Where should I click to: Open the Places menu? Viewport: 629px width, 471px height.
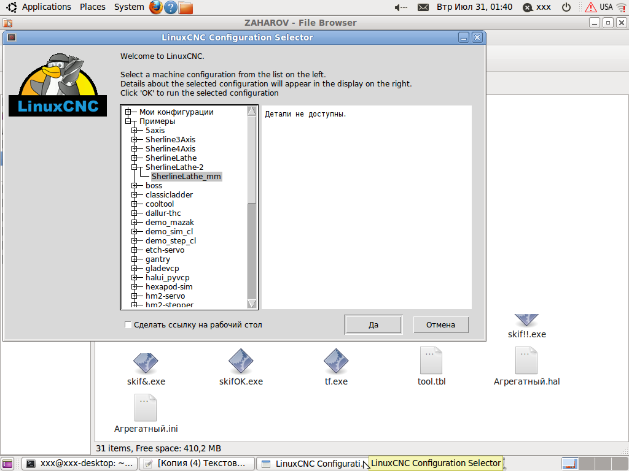92,7
